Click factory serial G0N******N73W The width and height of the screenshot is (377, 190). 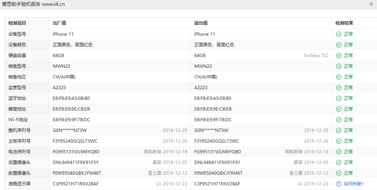[70, 130]
